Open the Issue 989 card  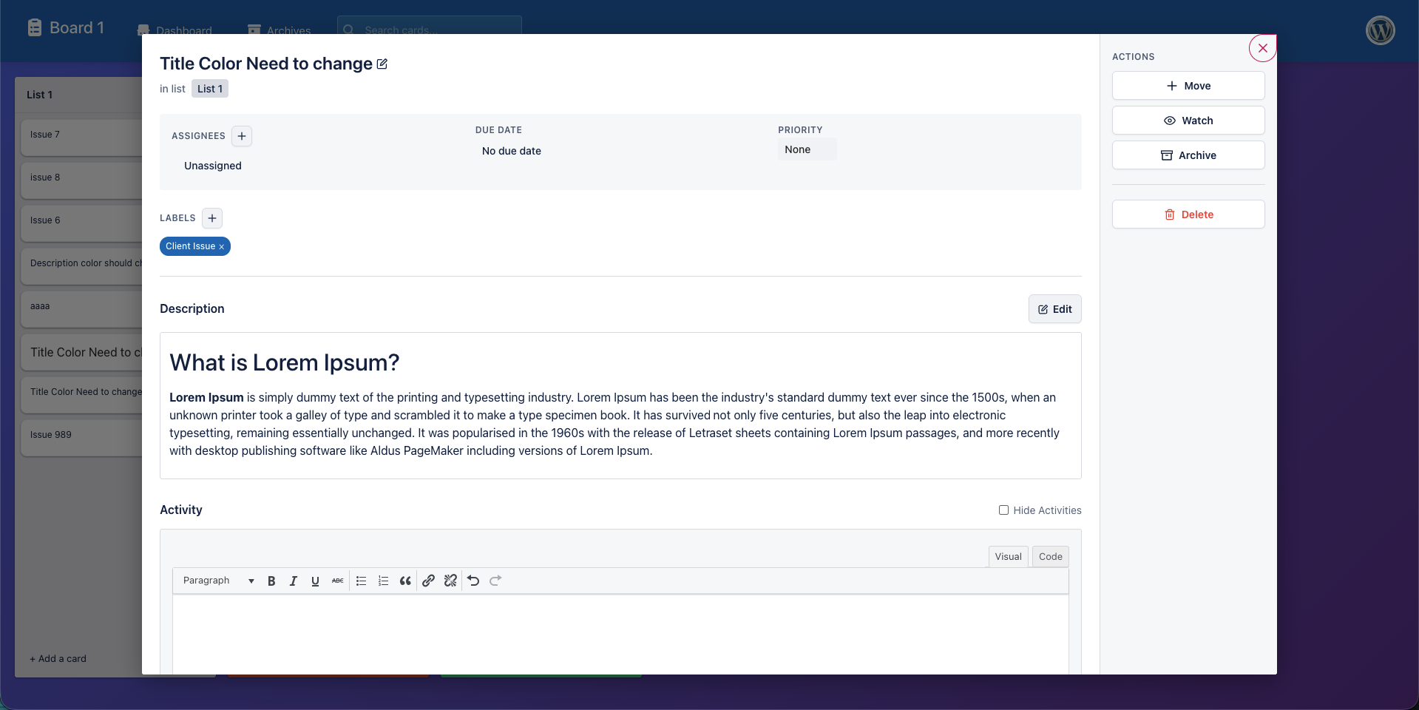click(x=81, y=437)
